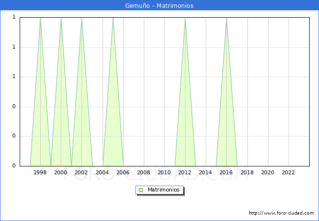
Task: Click the 1998 x-axis label
Action: pyautogui.click(x=40, y=172)
